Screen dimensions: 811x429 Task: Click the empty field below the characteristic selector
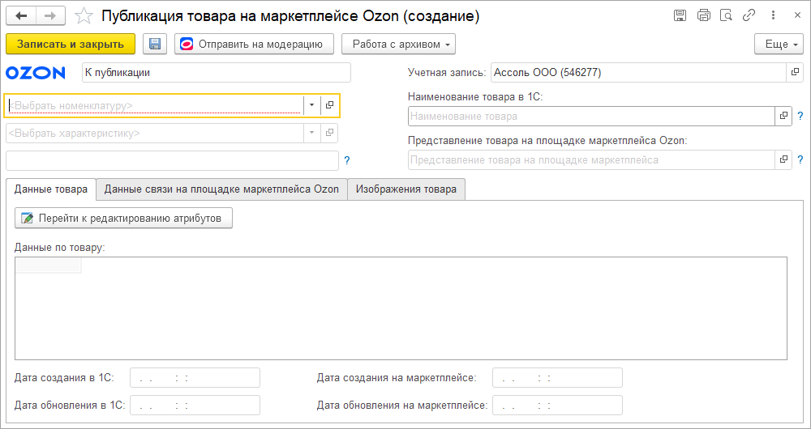(x=172, y=160)
